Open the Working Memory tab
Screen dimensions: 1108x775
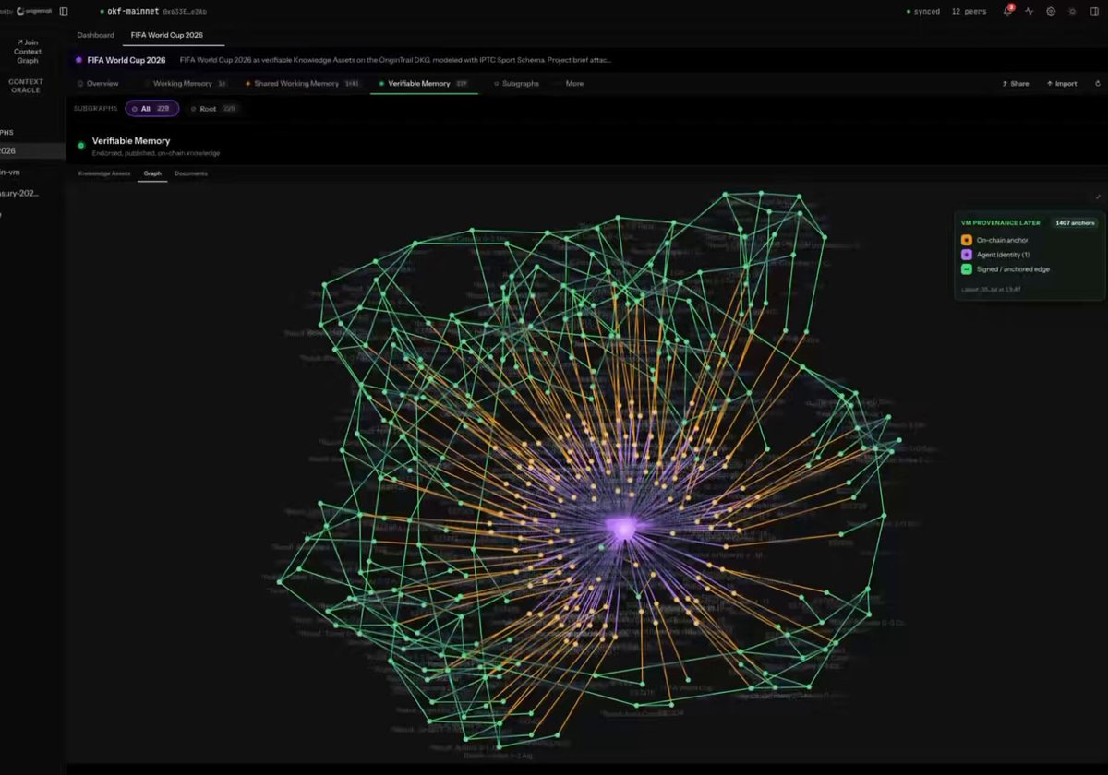186,83
